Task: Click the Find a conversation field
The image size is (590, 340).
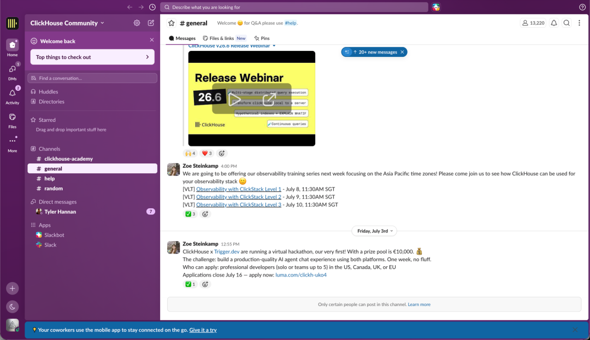Action: (92, 78)
